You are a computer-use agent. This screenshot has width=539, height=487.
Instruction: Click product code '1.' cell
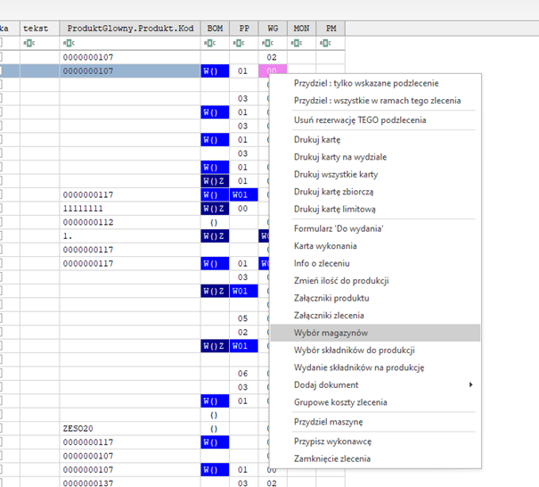click(130, 236)
